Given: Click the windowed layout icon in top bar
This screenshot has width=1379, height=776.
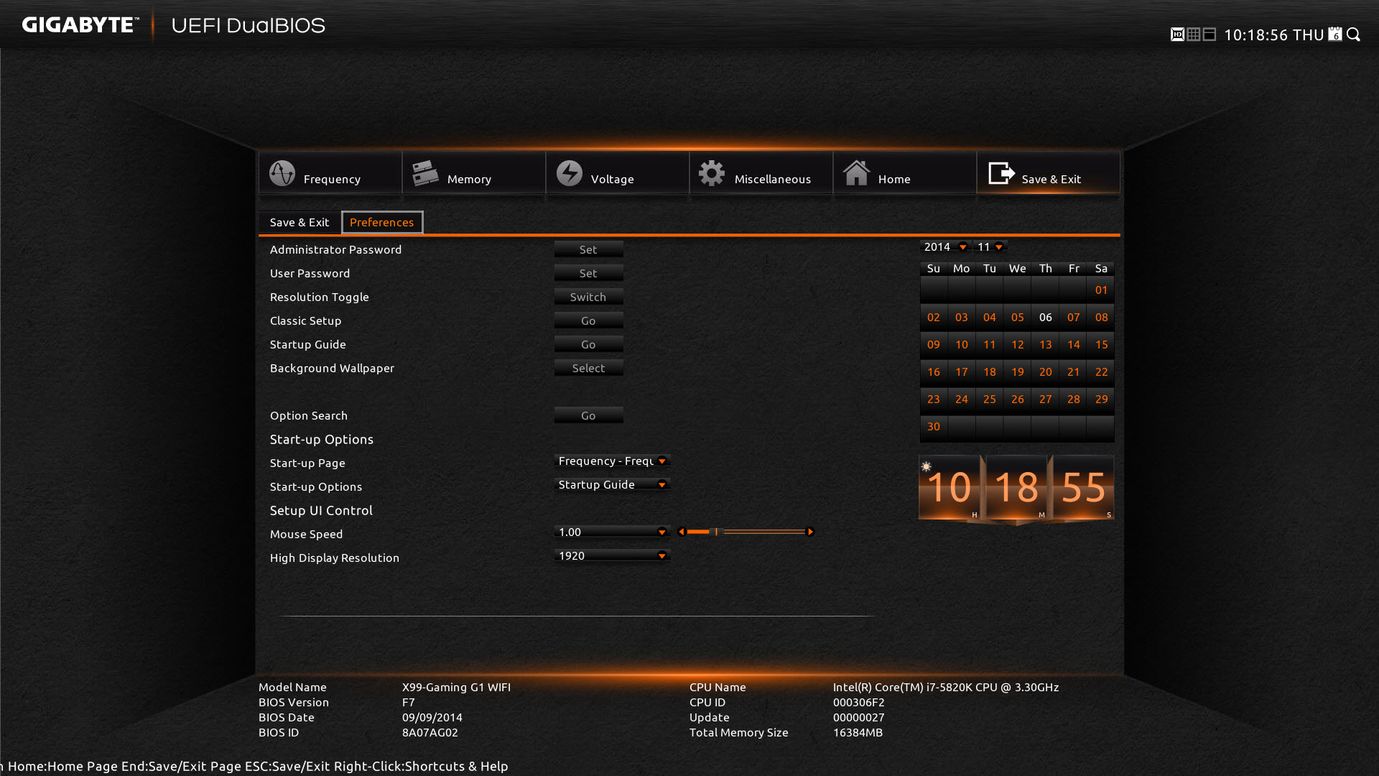Looking at the screenshot, I should [1209, 34].
